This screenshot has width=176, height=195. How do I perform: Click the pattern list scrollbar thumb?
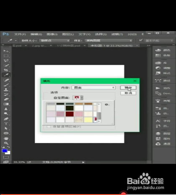point(99,116)
